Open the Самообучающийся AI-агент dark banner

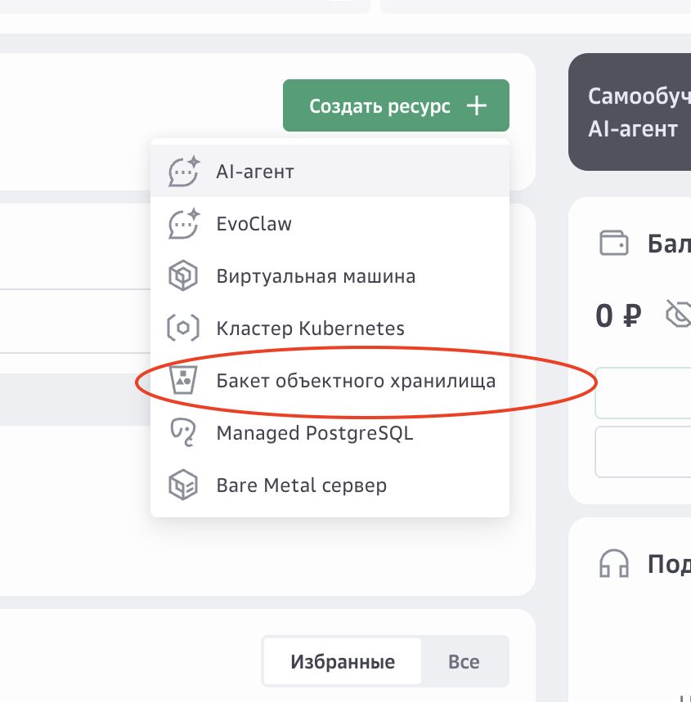click(x=630, y=112)
